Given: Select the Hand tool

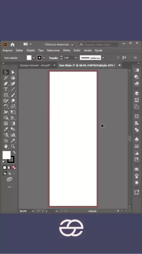Looking at the screenshot, I should click(6, 146).
